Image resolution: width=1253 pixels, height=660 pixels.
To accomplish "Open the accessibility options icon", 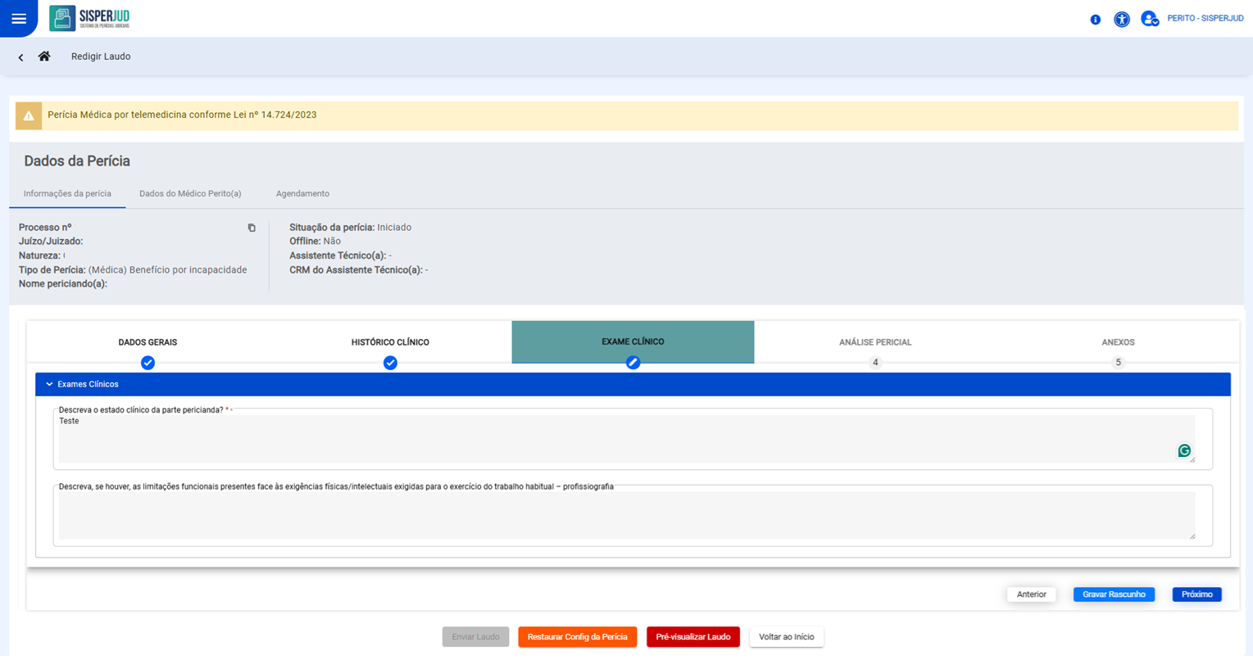I will pos(1121,19).
